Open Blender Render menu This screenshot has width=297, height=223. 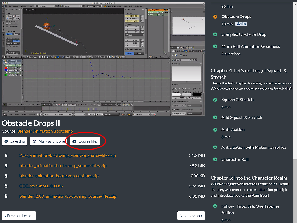16,6
